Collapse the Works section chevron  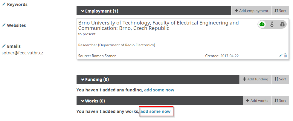pos(83,101)
